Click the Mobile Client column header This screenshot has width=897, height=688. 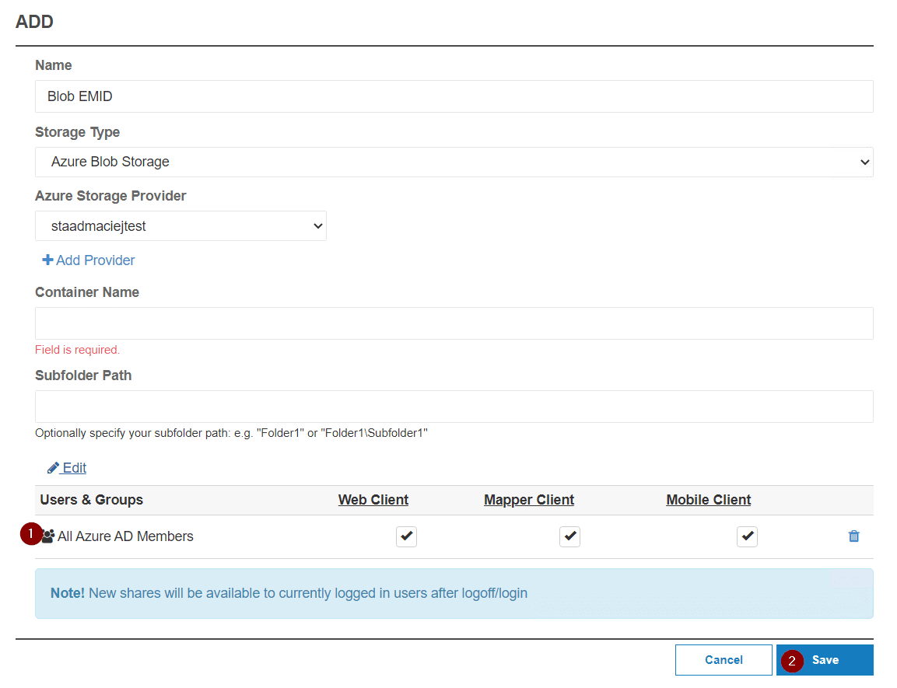click(708, 500)
